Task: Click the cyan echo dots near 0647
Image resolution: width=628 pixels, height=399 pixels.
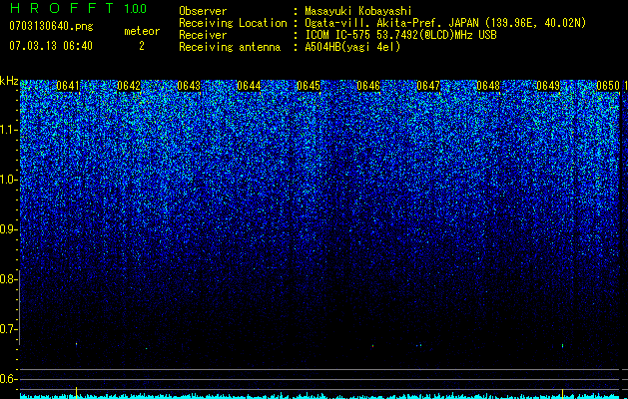Action: 419,345
